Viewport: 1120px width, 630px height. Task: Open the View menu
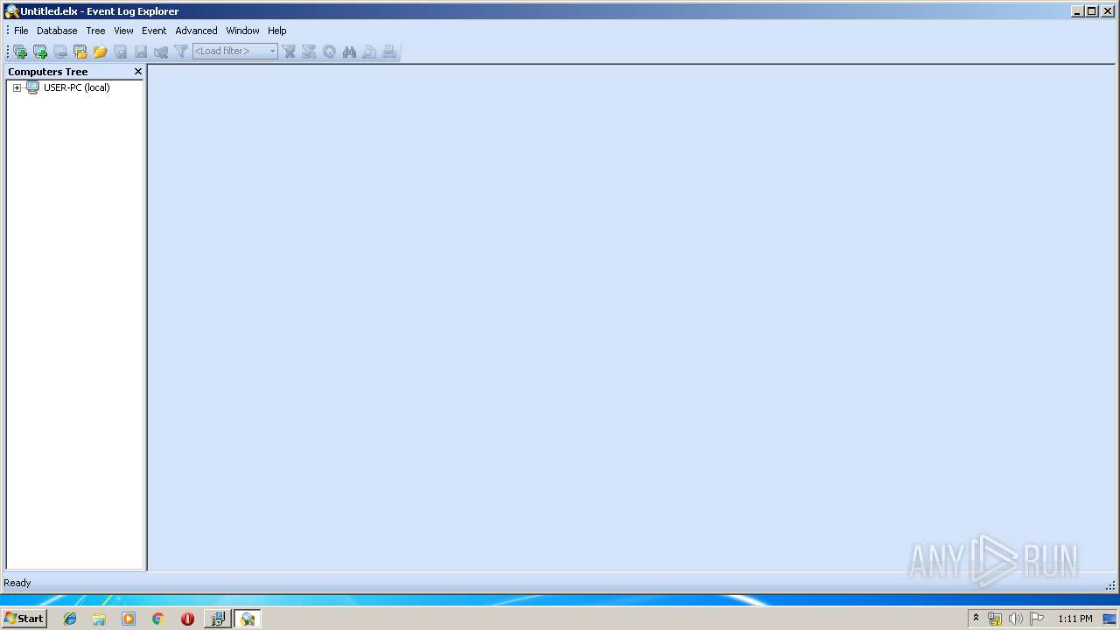coord(123,31)
